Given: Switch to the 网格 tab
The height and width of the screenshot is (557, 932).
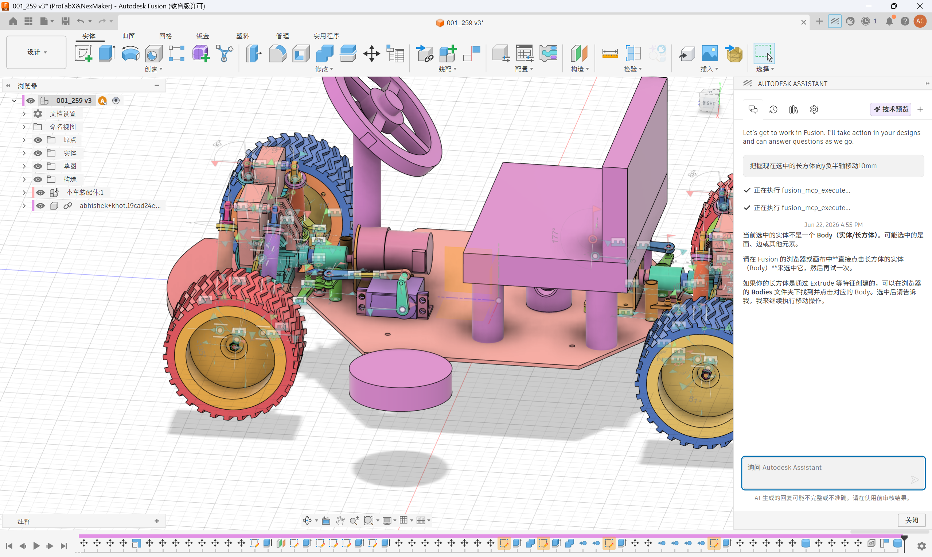Looking at the screenshot, I should pyautogui.click(x=165, y=36).
